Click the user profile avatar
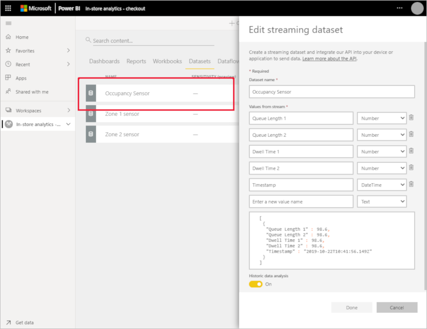 pyautogui.click(x=417, y=8)
